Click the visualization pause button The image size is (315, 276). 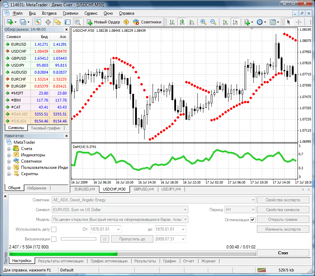coord(105,239)
